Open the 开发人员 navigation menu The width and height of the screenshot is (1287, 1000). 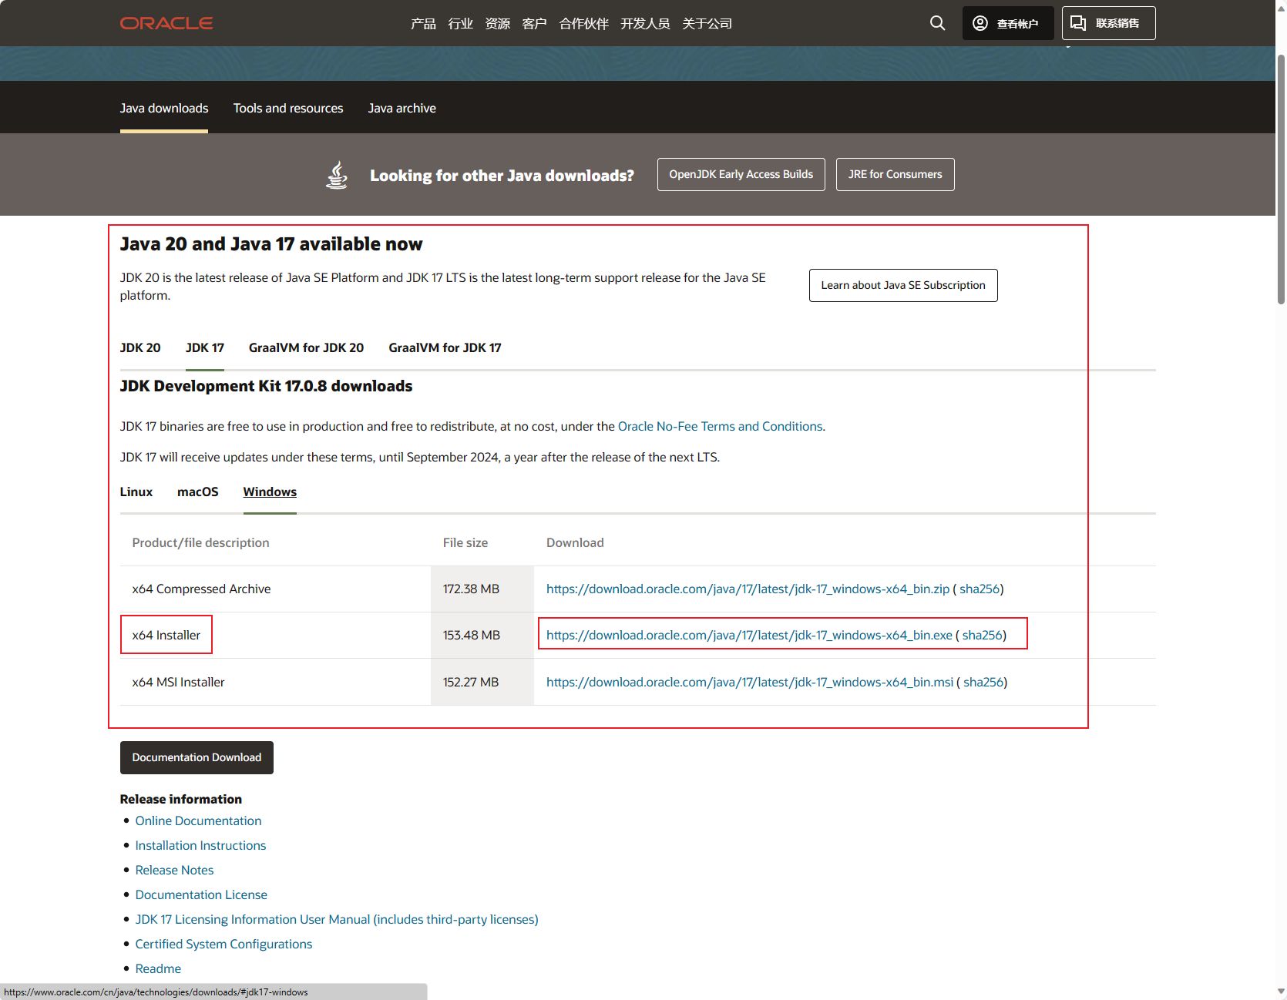click(645, 24)
